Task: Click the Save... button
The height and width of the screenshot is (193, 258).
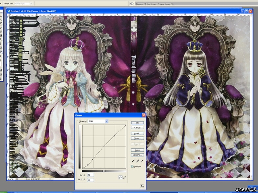Action: coord(137,138)
